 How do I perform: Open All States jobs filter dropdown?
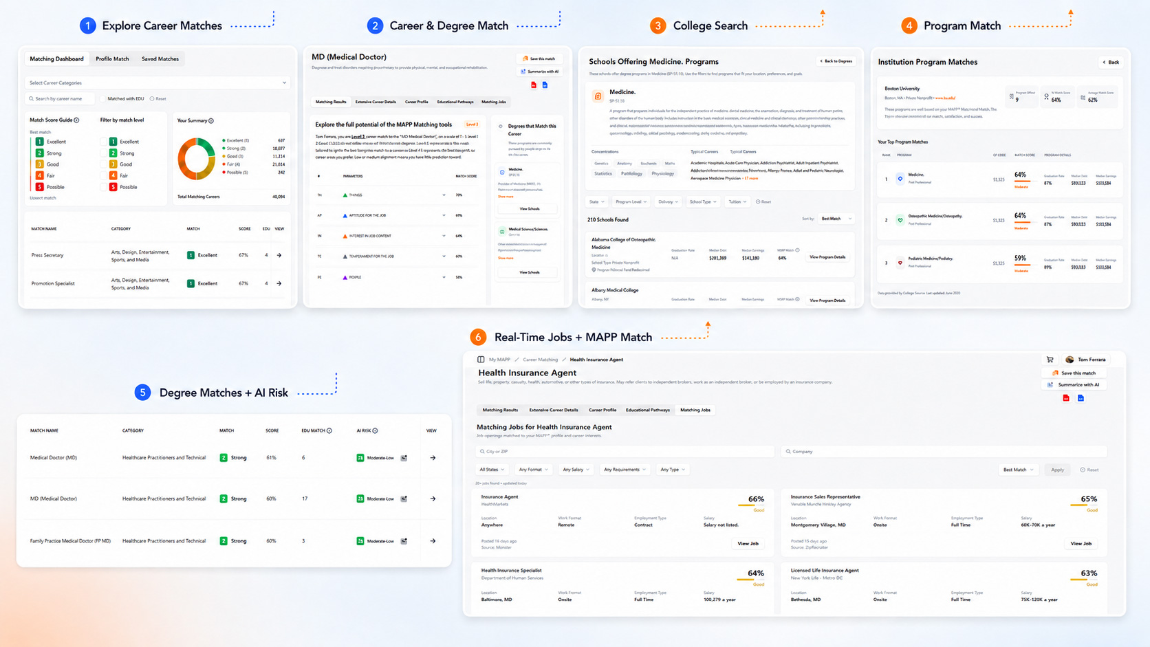point(492,470)
